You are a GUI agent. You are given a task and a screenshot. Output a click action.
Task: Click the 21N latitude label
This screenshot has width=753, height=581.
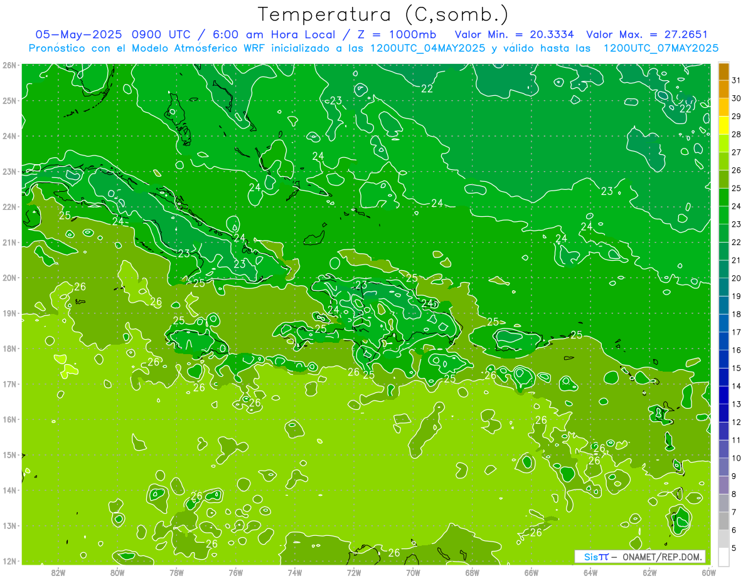(9, 243)
